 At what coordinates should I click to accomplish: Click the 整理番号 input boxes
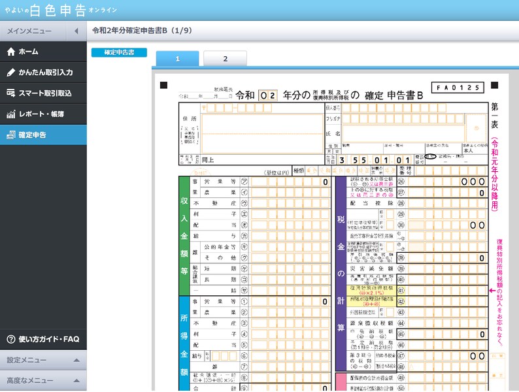(x=451, y=171)
